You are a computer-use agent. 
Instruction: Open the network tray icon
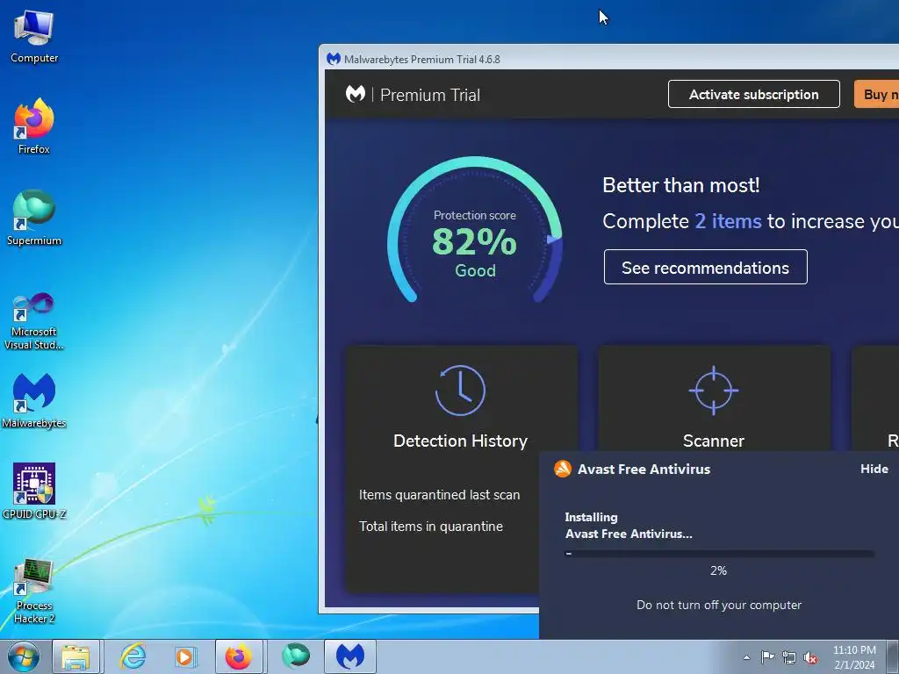[789, 657]
